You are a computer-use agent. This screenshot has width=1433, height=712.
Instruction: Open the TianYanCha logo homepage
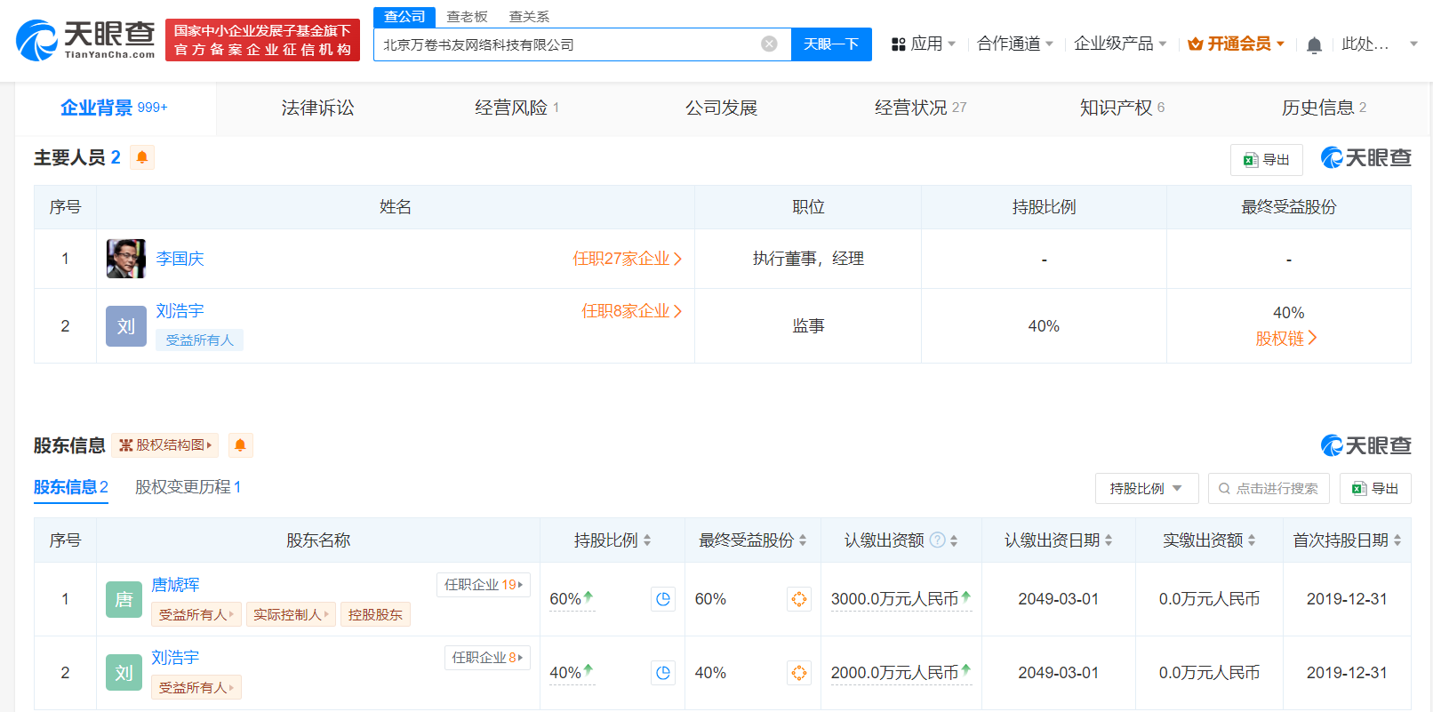tap(85, 40)
